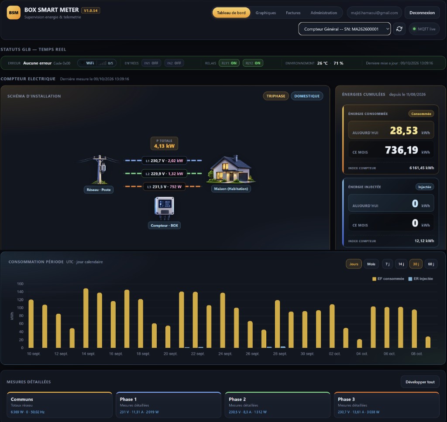Click the L1 230,7 V phase label
Screen dimensions: 447x422
pos(164,161)
